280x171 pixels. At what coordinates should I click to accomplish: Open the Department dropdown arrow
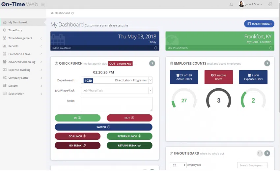coord(150,80)
